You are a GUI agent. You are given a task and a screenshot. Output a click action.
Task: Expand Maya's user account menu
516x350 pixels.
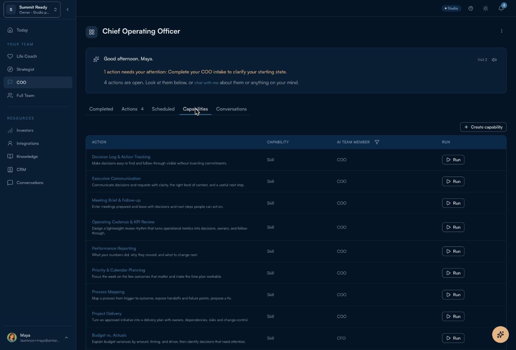click(38, 337)
